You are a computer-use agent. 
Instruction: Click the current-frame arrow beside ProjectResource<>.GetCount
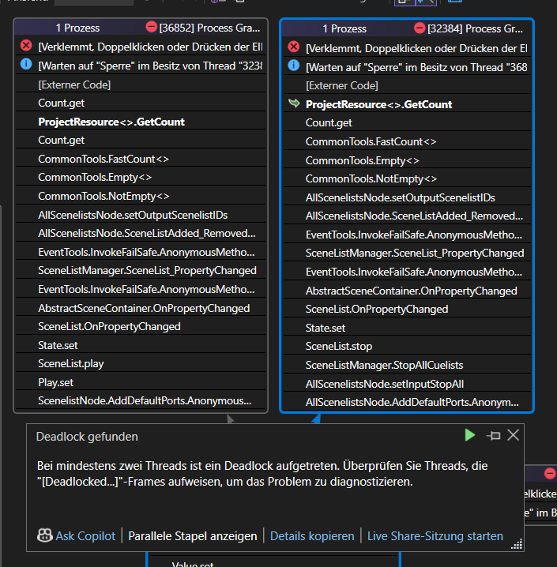(294, 103)
